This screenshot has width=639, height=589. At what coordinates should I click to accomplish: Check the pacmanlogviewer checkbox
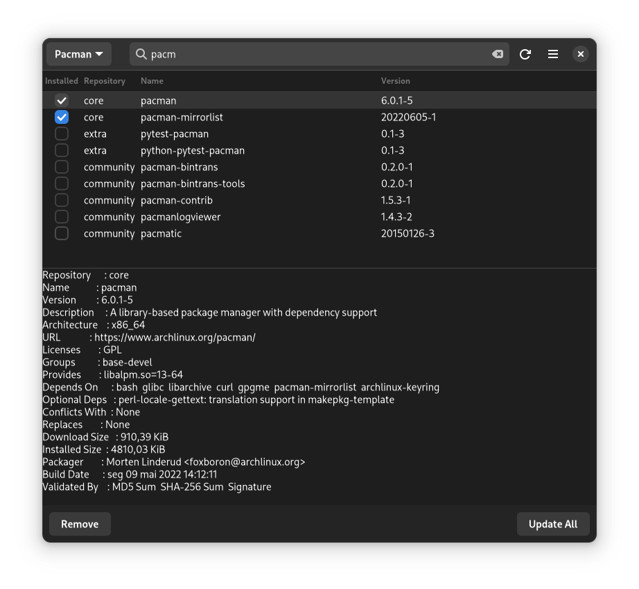point(62,217)
